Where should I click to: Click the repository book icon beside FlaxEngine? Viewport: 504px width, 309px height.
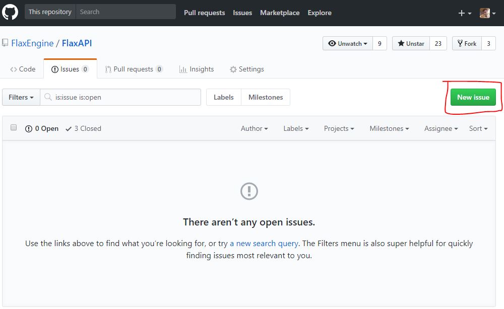pyautogui.click(x=5, y=43)
